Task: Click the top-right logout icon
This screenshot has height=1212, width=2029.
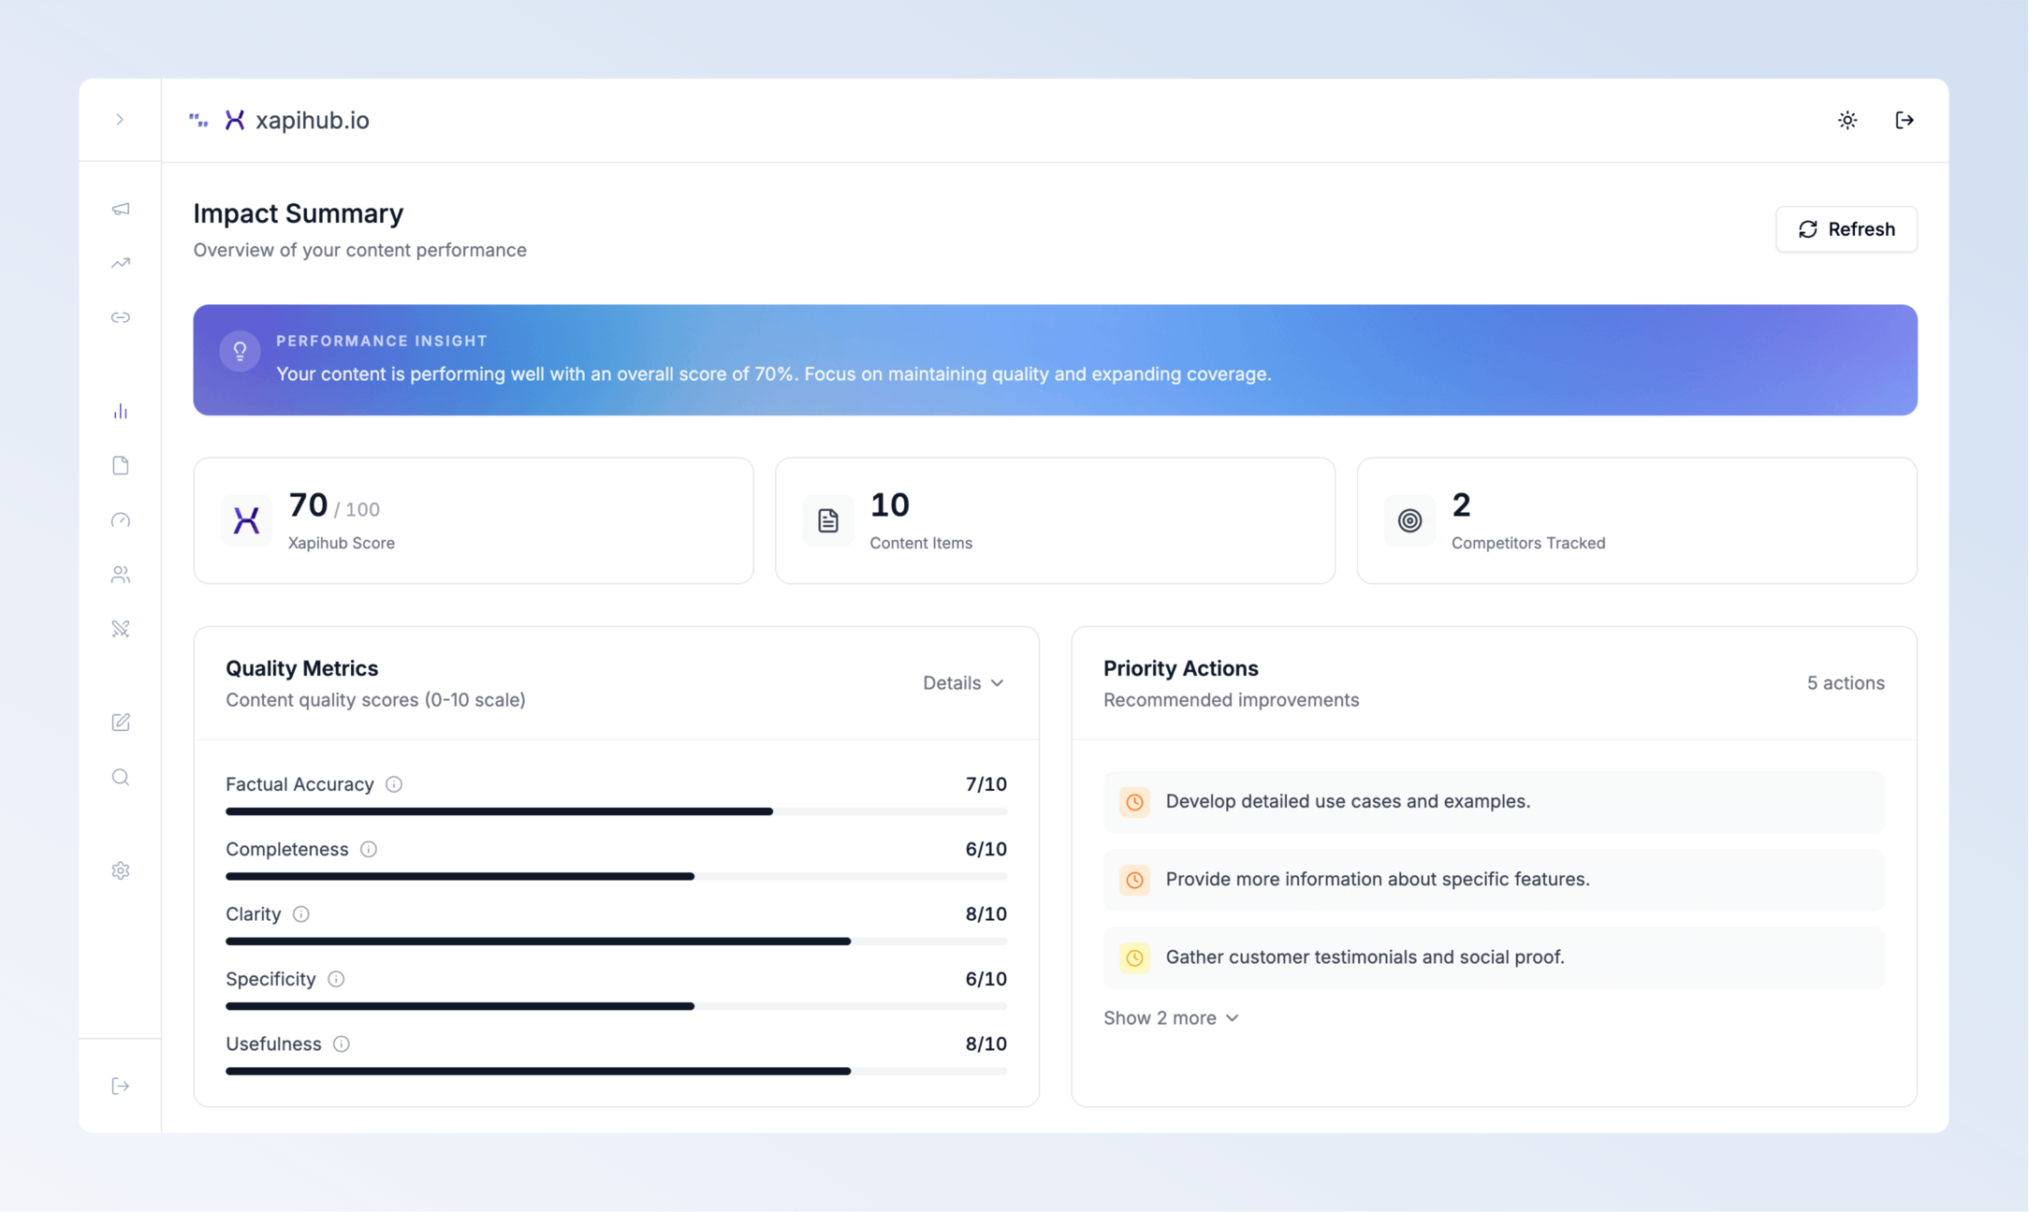Action: (1905, 120)
